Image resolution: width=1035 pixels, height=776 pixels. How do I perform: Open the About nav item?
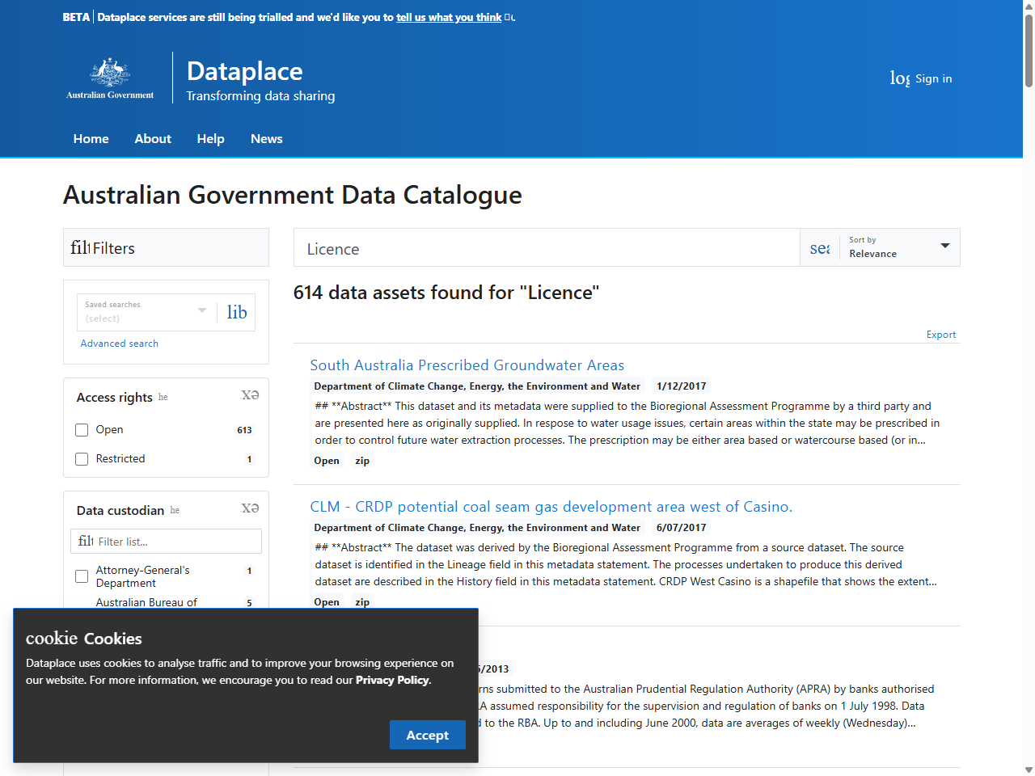(x=153, y=139)
